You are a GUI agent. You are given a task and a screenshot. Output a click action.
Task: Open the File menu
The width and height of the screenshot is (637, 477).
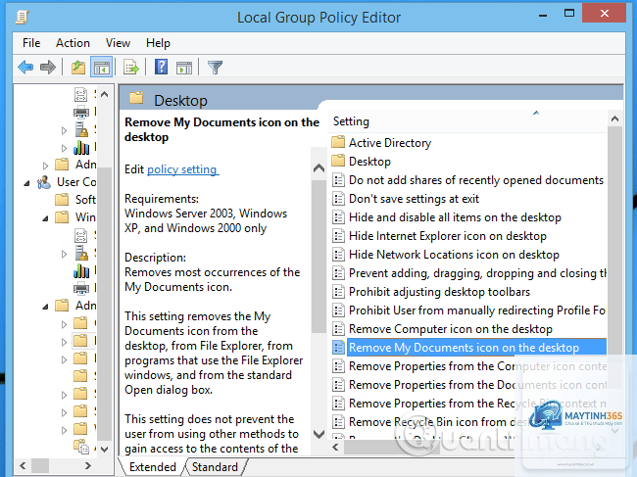31,43
